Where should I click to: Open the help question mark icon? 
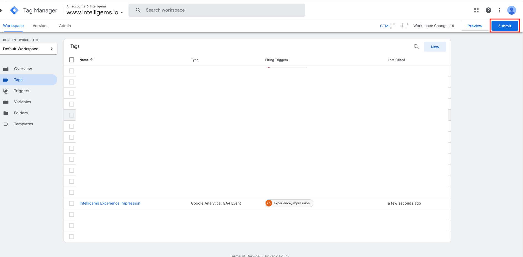coord(488,10)
